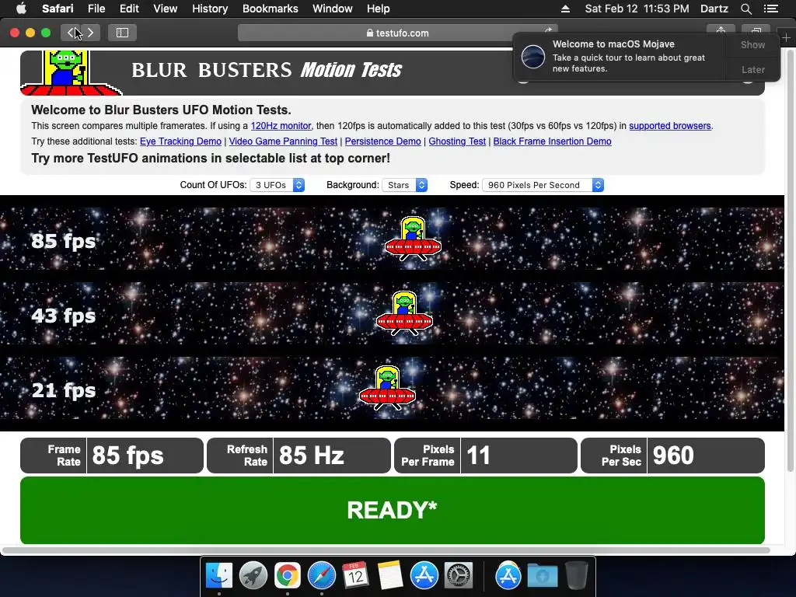Click the Dartz user name in menu bar
This screenshot has height=597, width=796.
click(714, 9)
